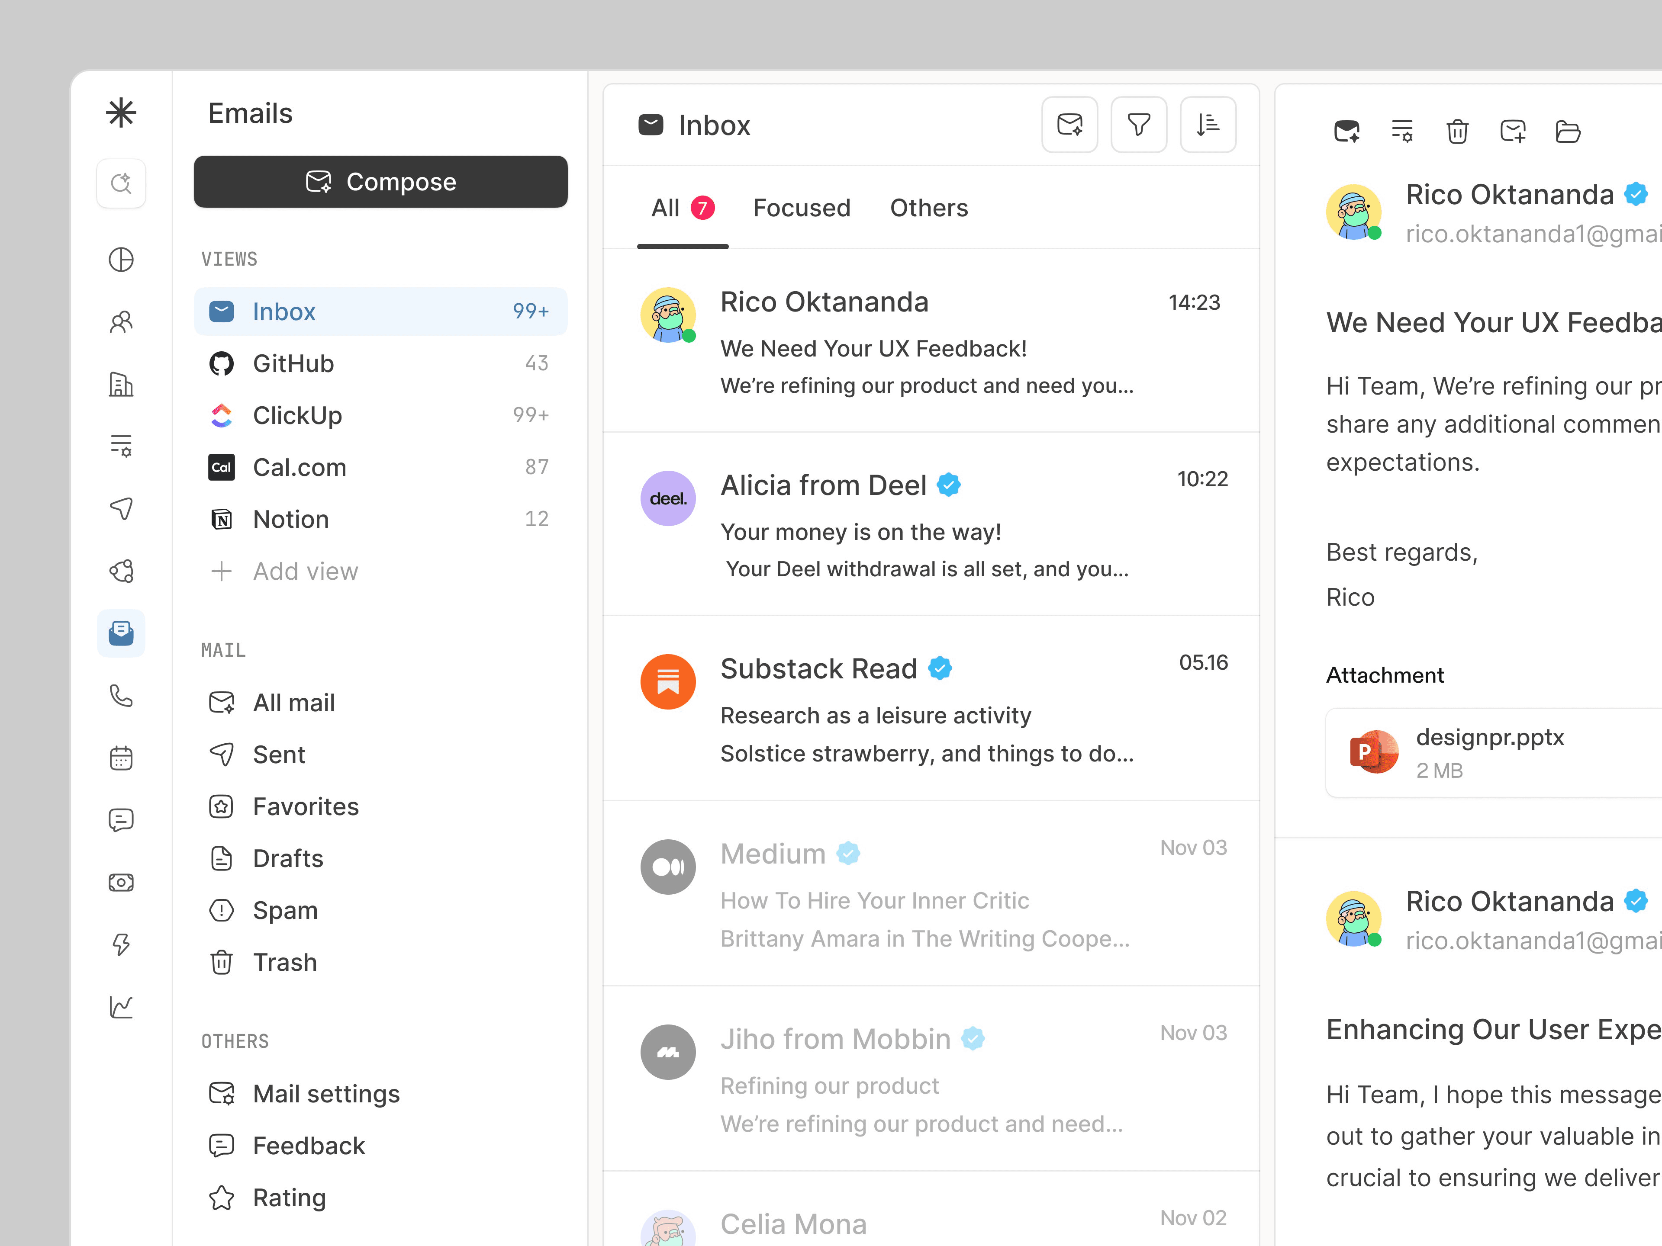The image size is (1662, 1246).
Task: Open the chat messages icon in the rail
Action: (x=121, y=820)
